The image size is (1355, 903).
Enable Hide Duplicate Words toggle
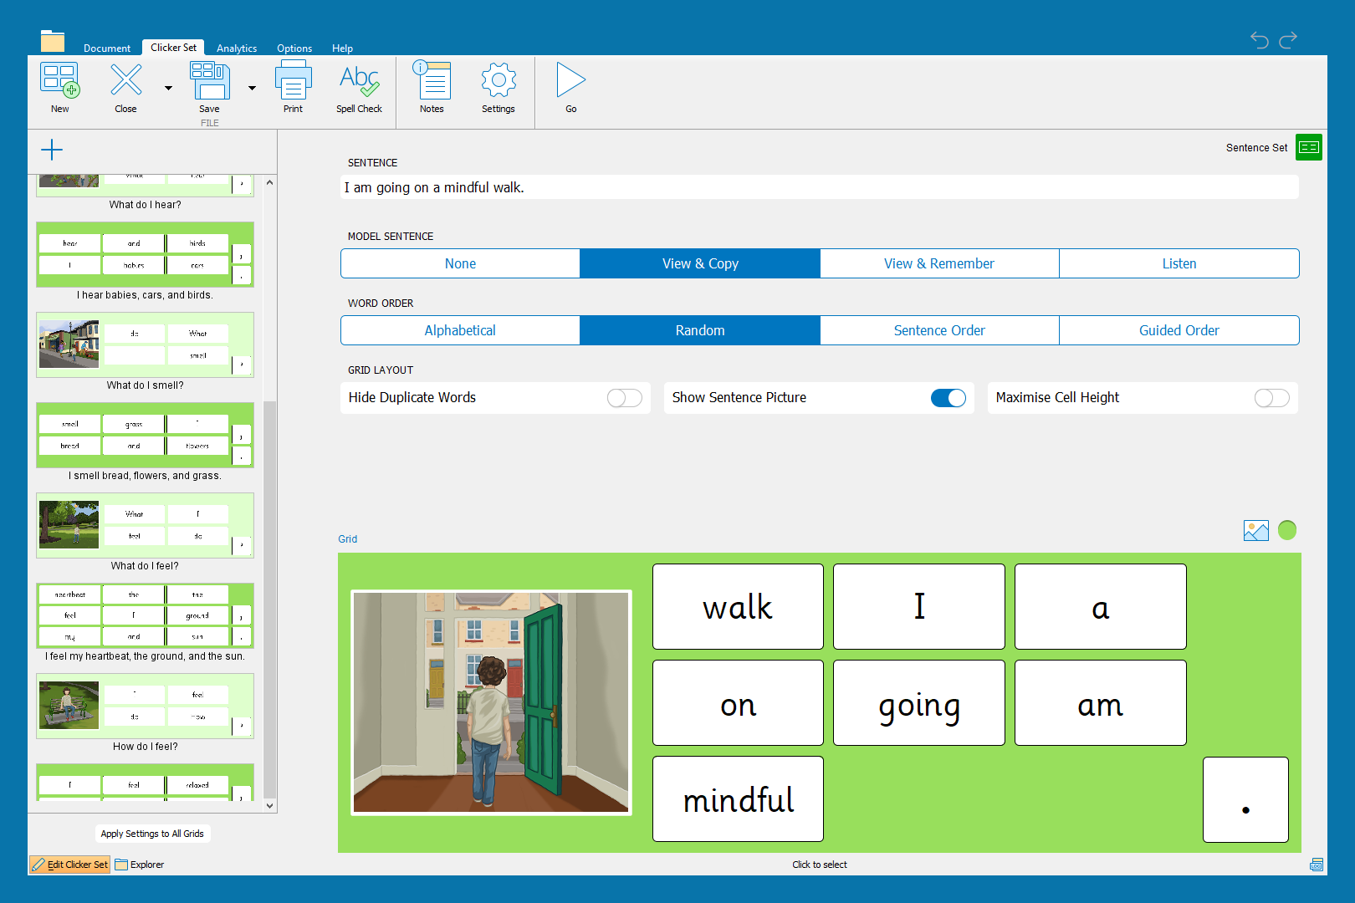coord(624,398)
